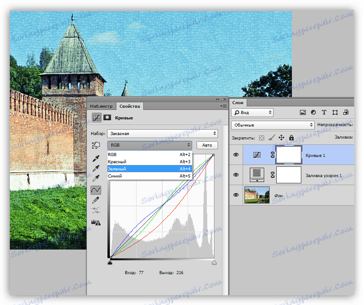Filter layers by pixel layers icon
Viewport: 364px width, 305px height.
point(303,113)
